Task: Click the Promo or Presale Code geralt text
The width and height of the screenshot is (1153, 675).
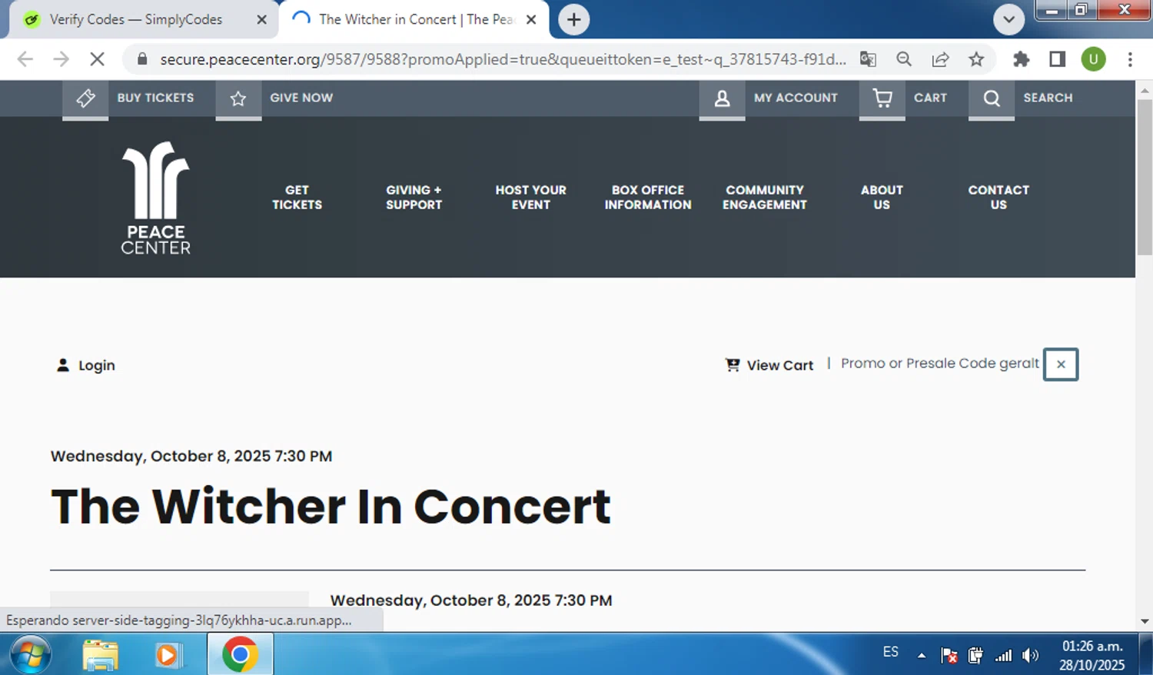Action: [939, 364]
